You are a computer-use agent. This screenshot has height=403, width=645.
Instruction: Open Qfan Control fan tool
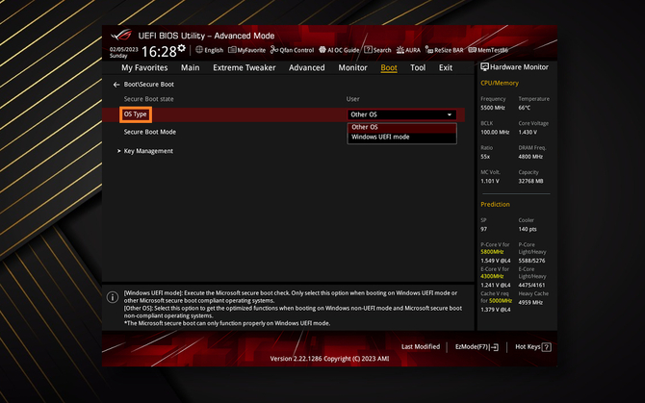tap(292, 50)
